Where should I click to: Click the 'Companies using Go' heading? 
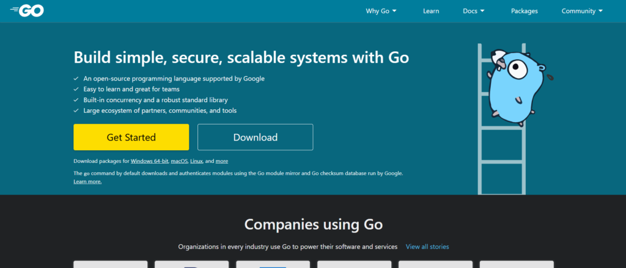(x=314, y=224)
